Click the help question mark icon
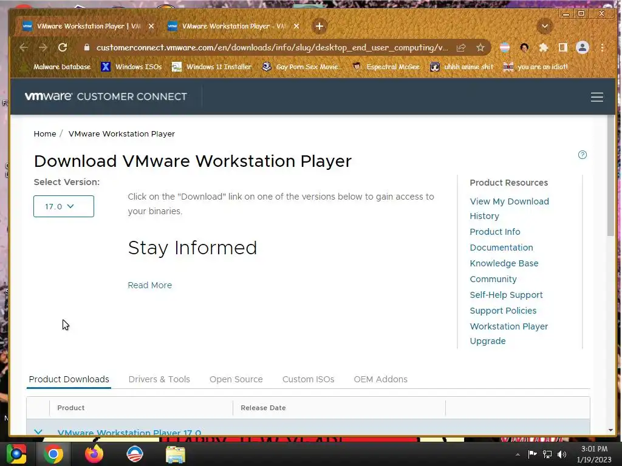This screenshot has height=466, width=622. coord(582,155)
